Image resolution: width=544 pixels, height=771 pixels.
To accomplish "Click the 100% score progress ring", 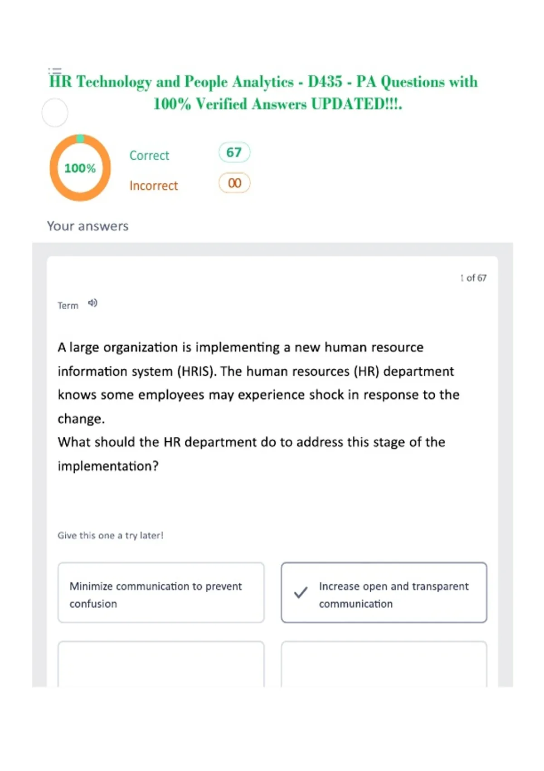I will pos(80,168).
